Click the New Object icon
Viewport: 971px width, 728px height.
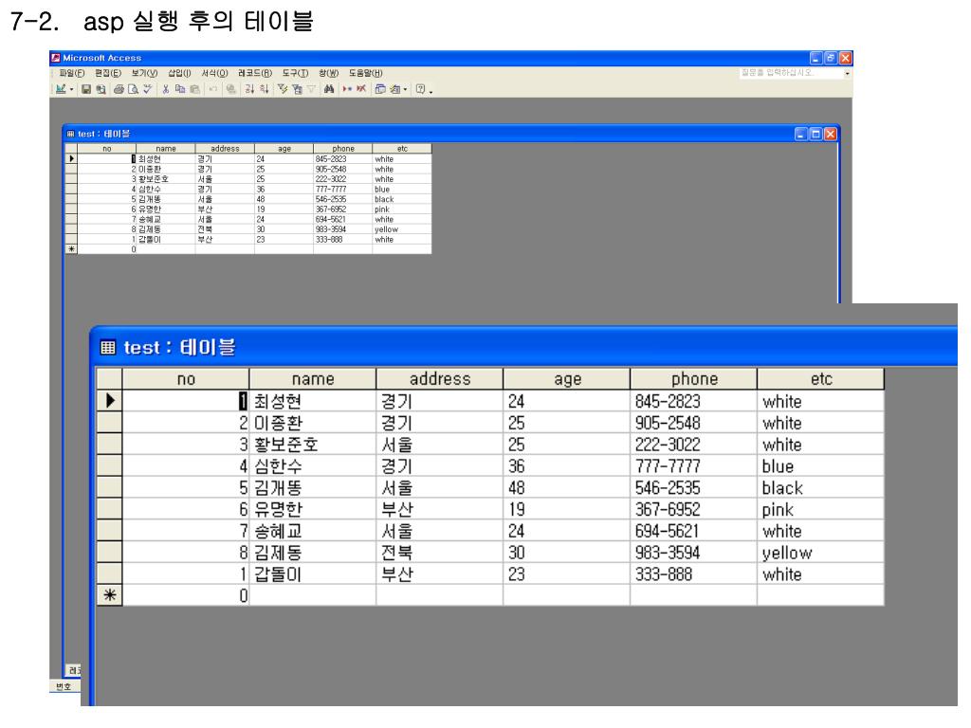394,89
